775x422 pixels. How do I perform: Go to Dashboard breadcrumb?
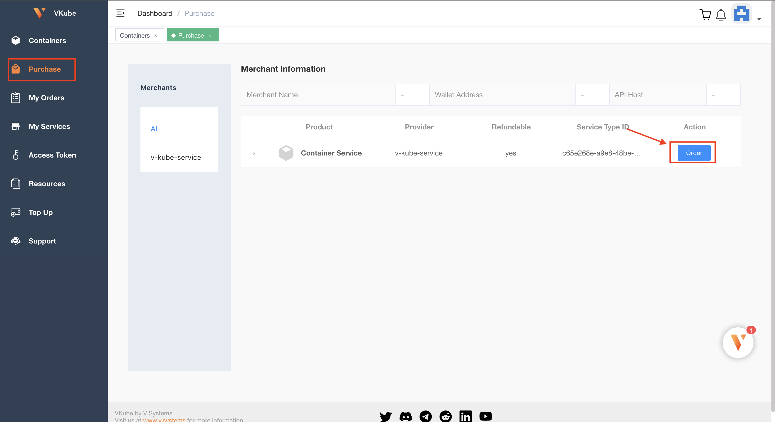[x=155, y=14]
